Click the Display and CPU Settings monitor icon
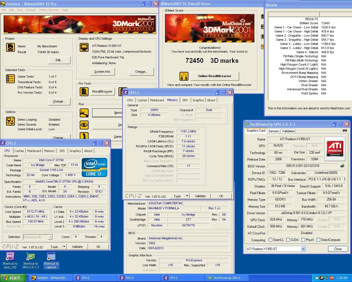 [x=84, y=47]
